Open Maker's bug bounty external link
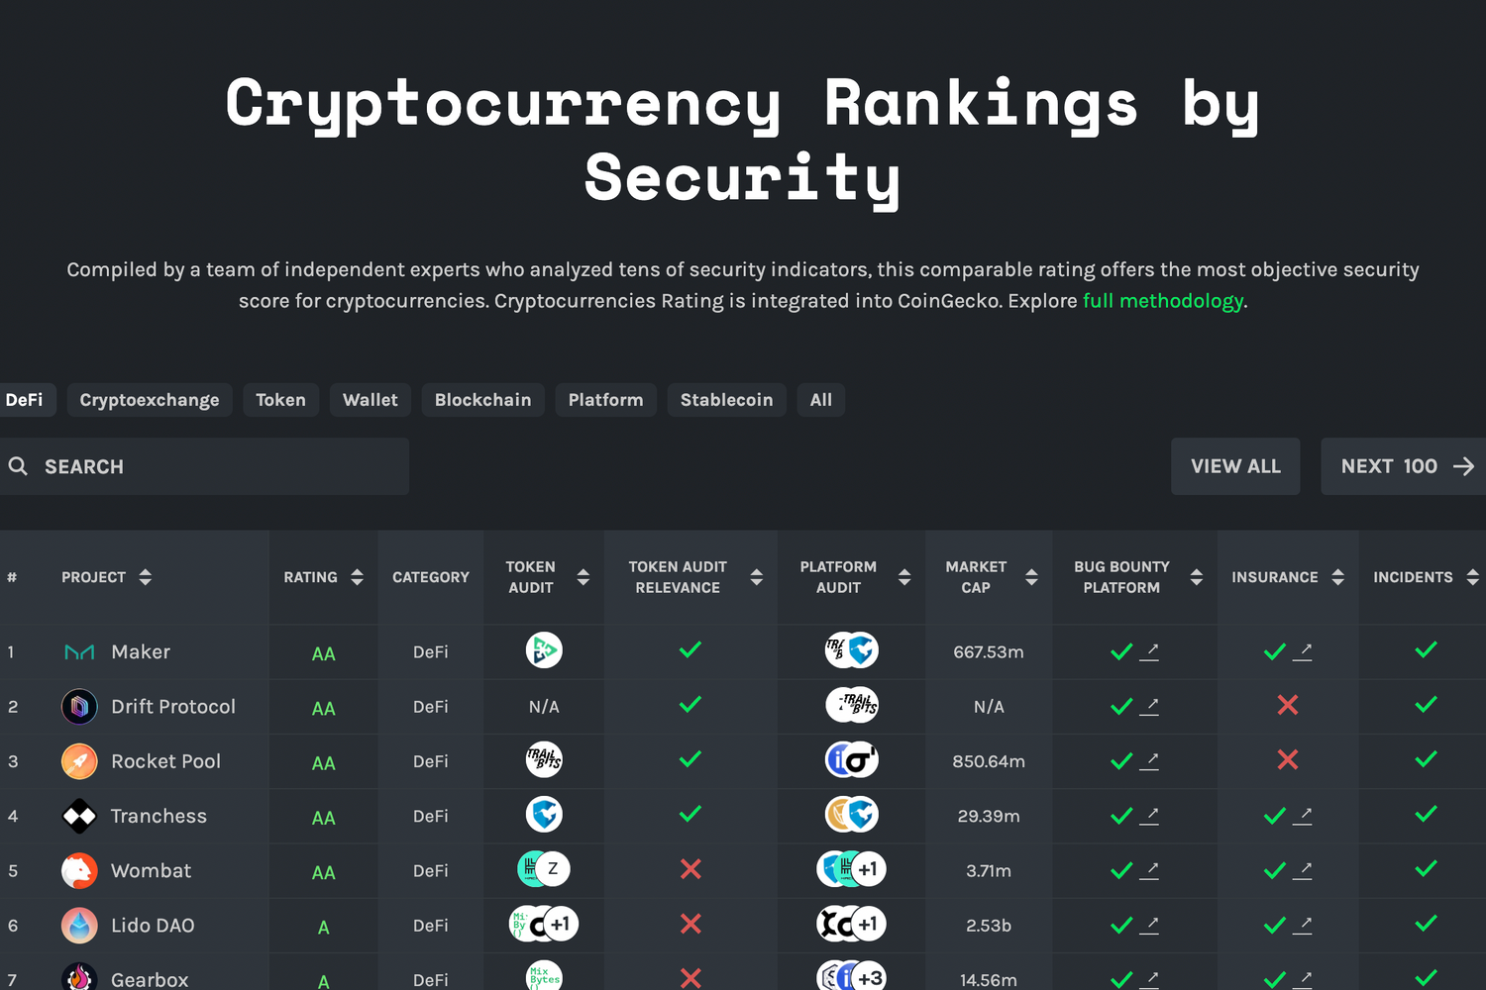The height and width of the screenshot is (990, 1486). [1151, 649]
